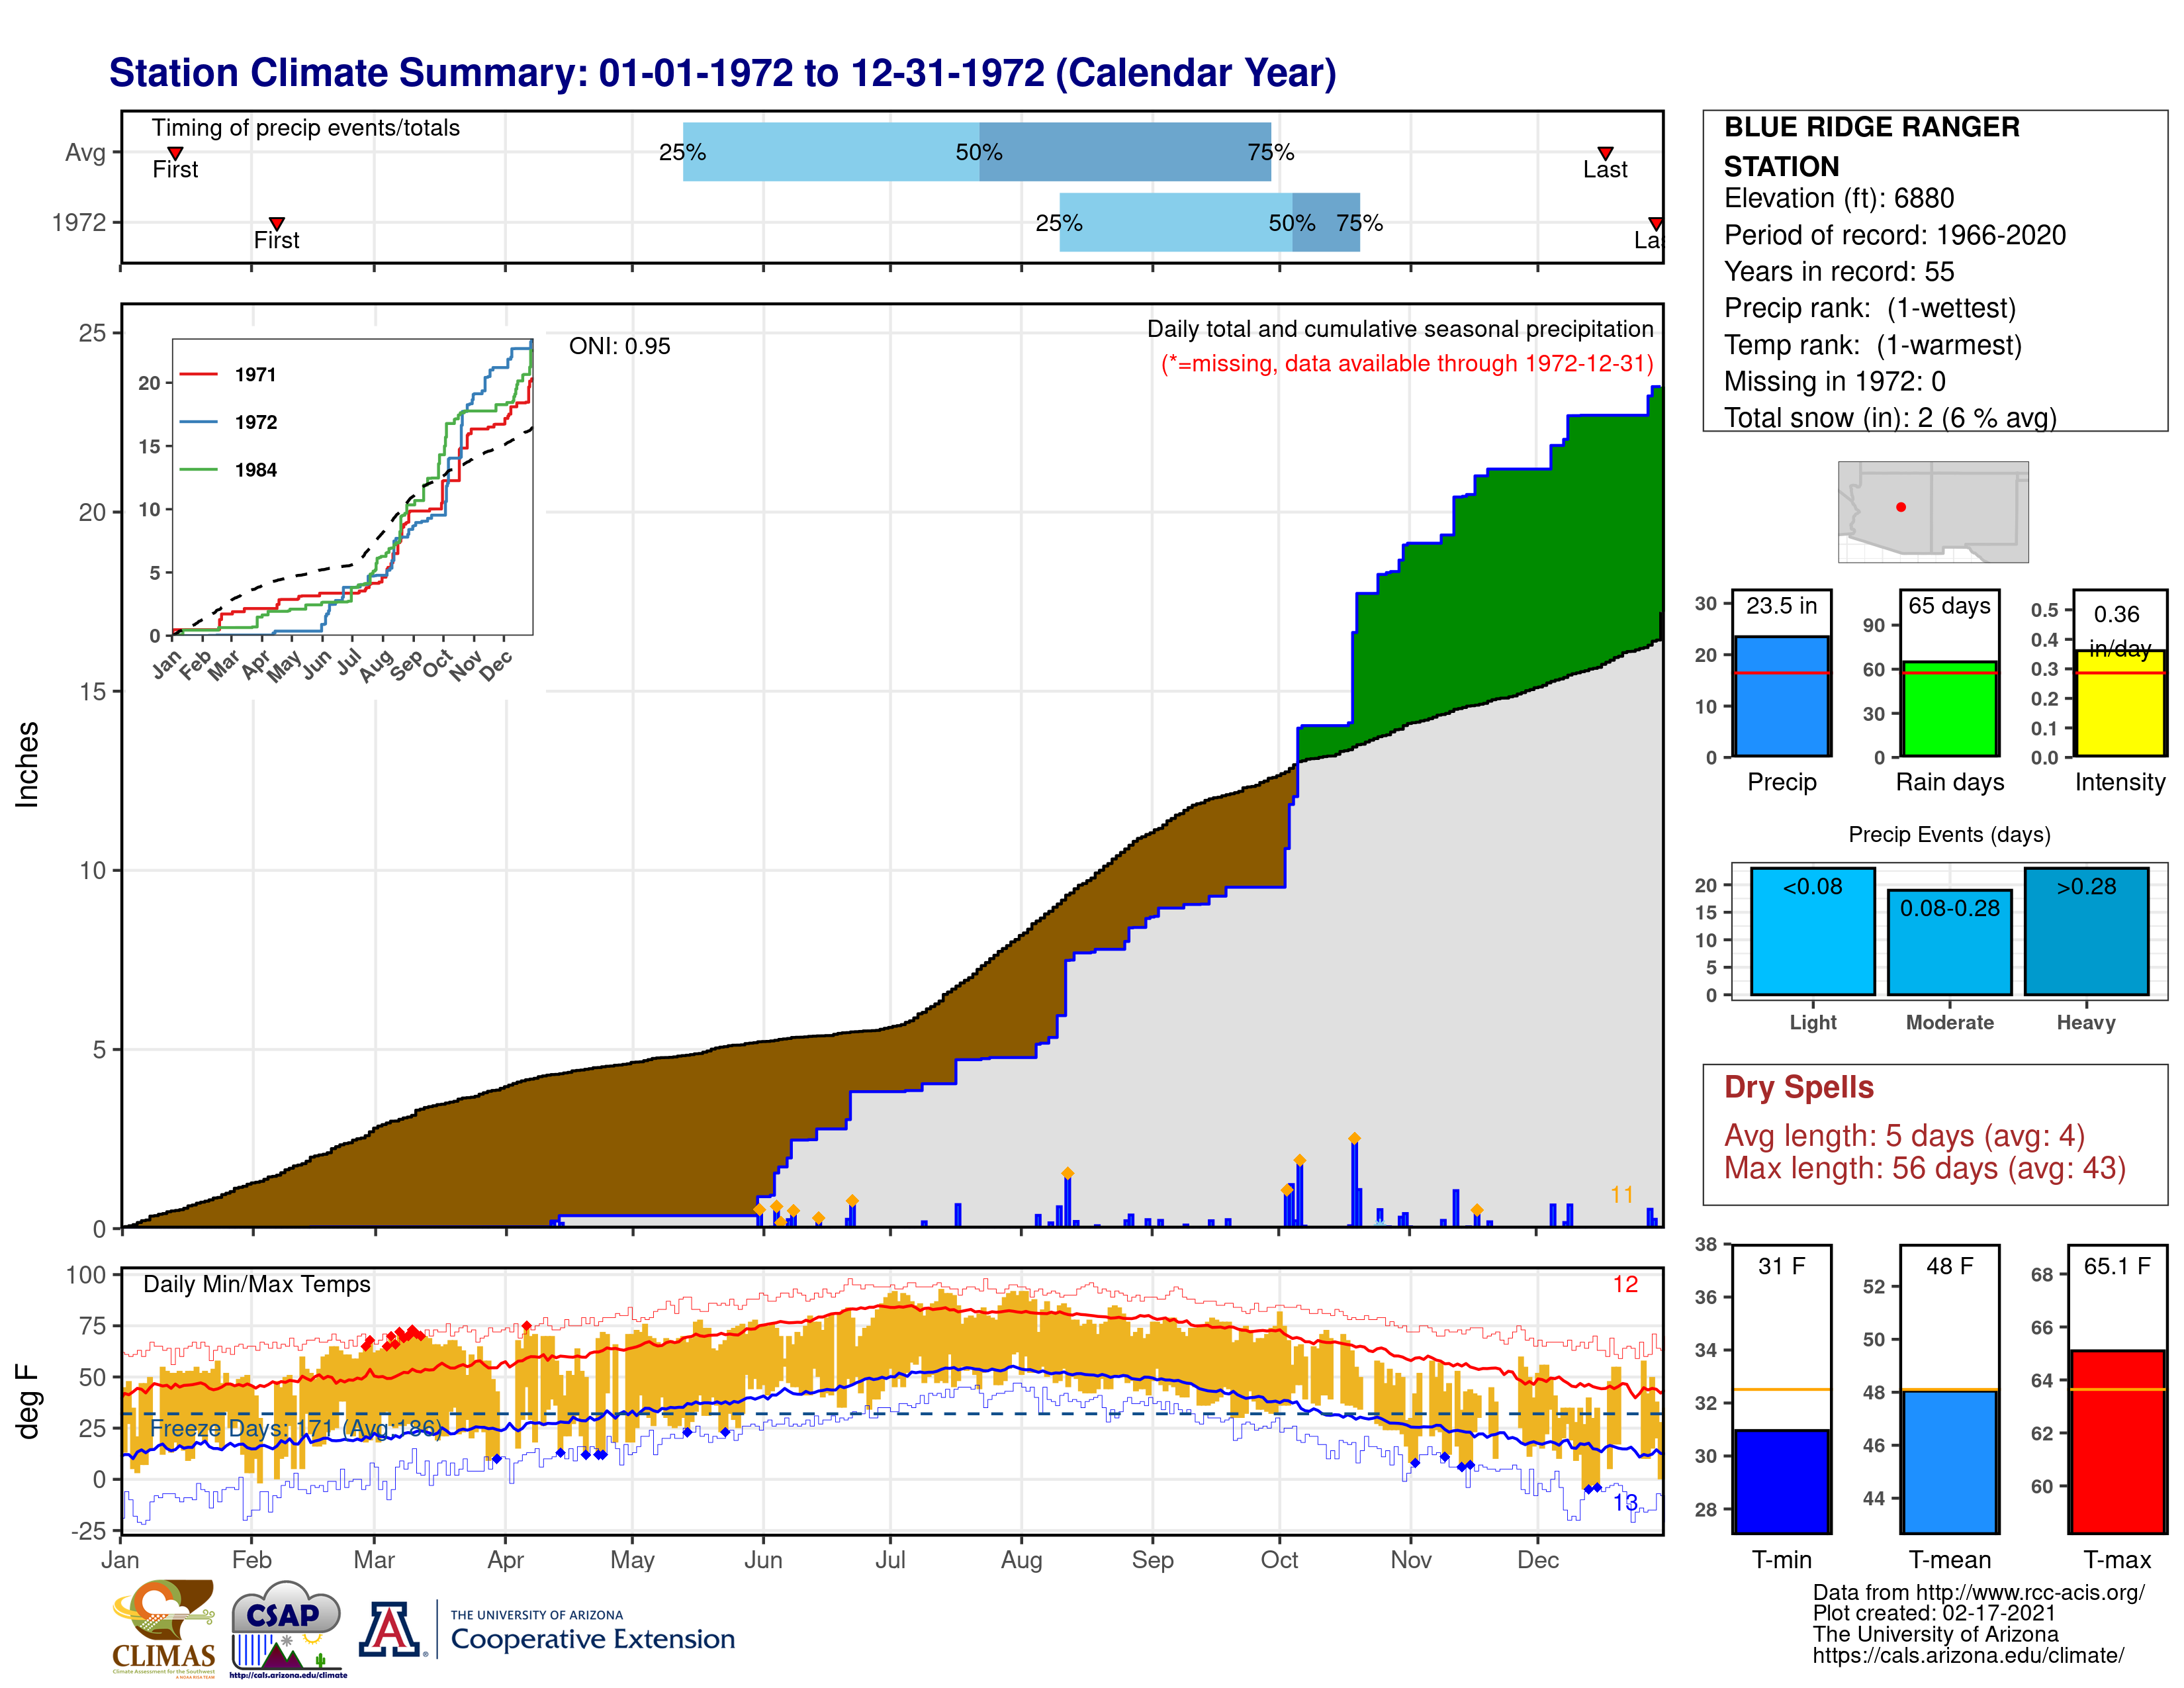Click the 65 days value label
2184x1688 pixels.
[1949, 605]
